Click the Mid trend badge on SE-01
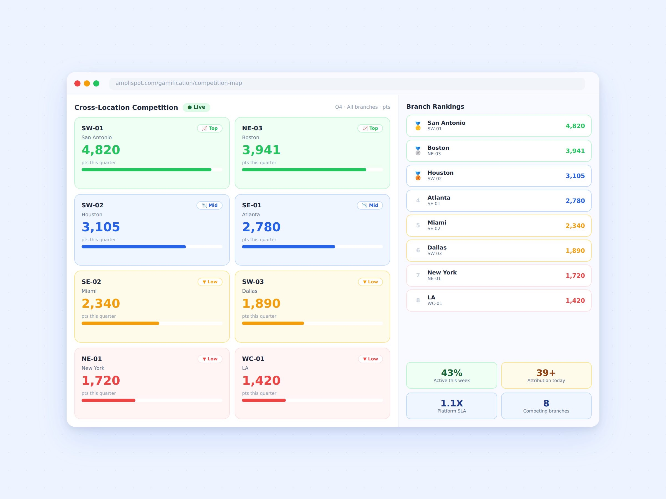 370,205
